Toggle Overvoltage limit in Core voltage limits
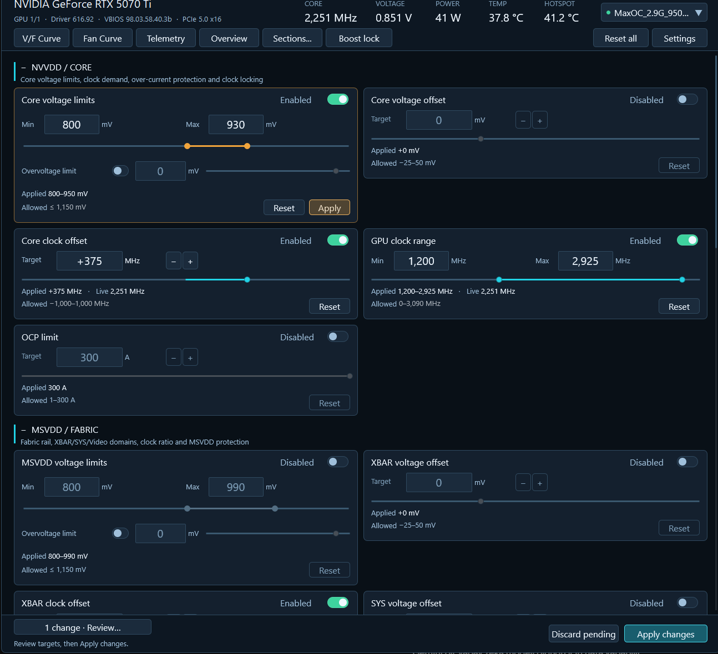Viewport: 718px width, 654px height. (x=120, y=171)
